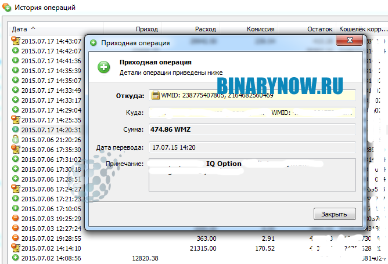Viewport: 388px width, 264px height.
Task: Click the Комиссия value 2.91
Action: 268,238
